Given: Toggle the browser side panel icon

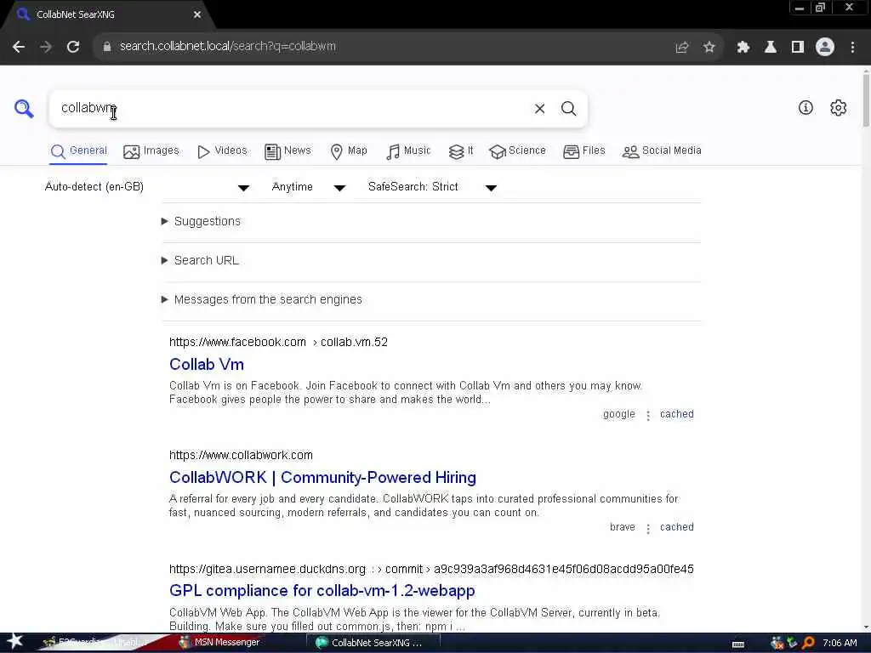Looking at the screenshot, I should pyautogui.click(x=798, y=48).
